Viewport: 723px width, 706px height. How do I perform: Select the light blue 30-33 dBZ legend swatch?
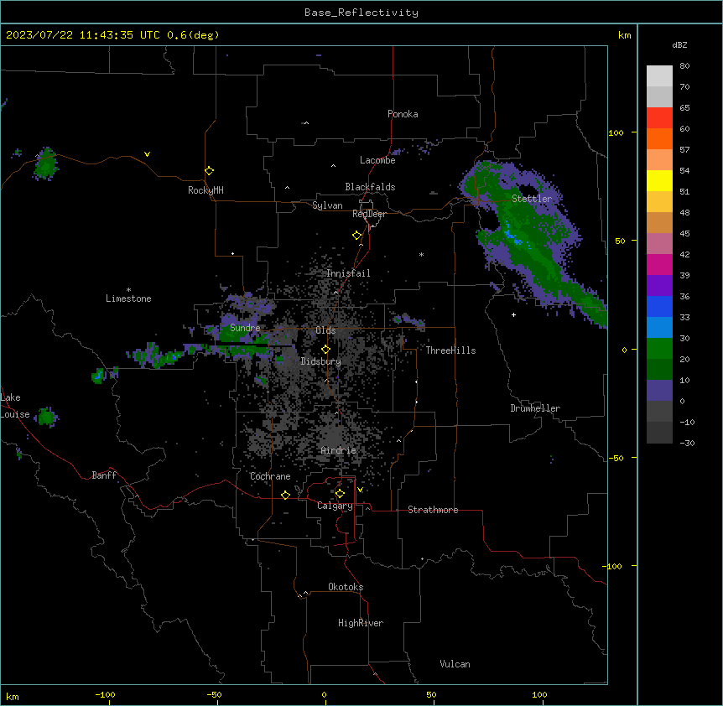pos(659,328)
